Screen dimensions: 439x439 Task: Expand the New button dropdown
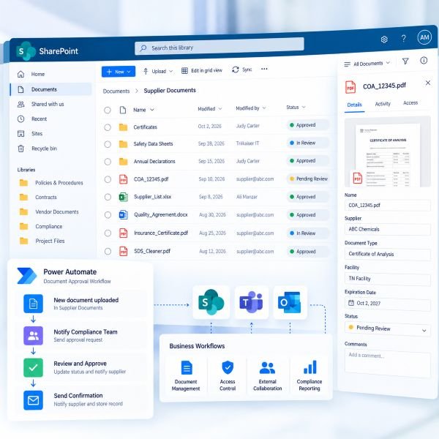point(129,72)
